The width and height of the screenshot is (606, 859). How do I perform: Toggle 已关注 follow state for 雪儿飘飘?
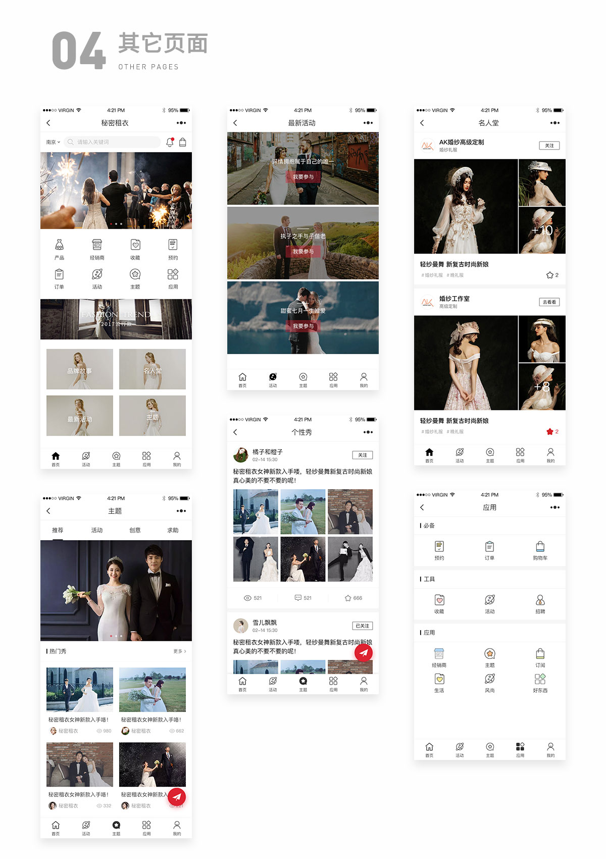(x=362, y=626)
